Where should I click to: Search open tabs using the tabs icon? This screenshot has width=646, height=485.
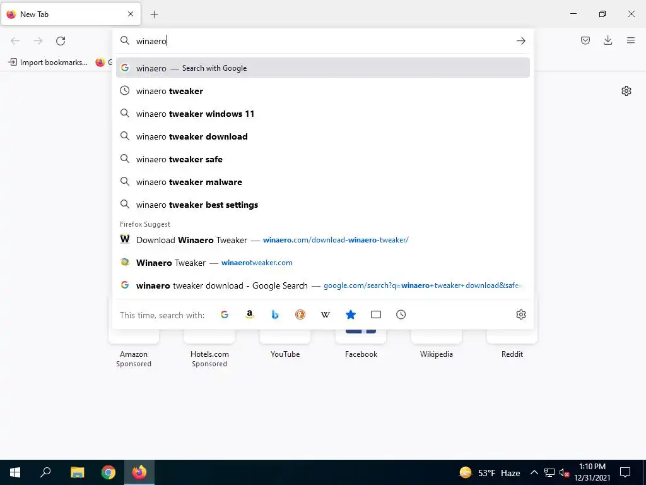pyautogui.click(x=376, y=314)
